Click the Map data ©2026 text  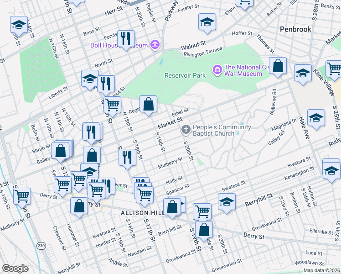pos(321,271)
